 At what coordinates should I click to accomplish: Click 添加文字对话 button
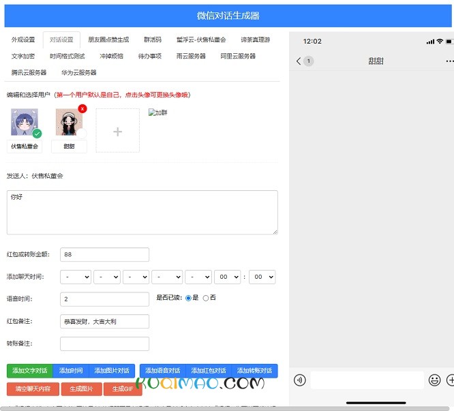30,371
